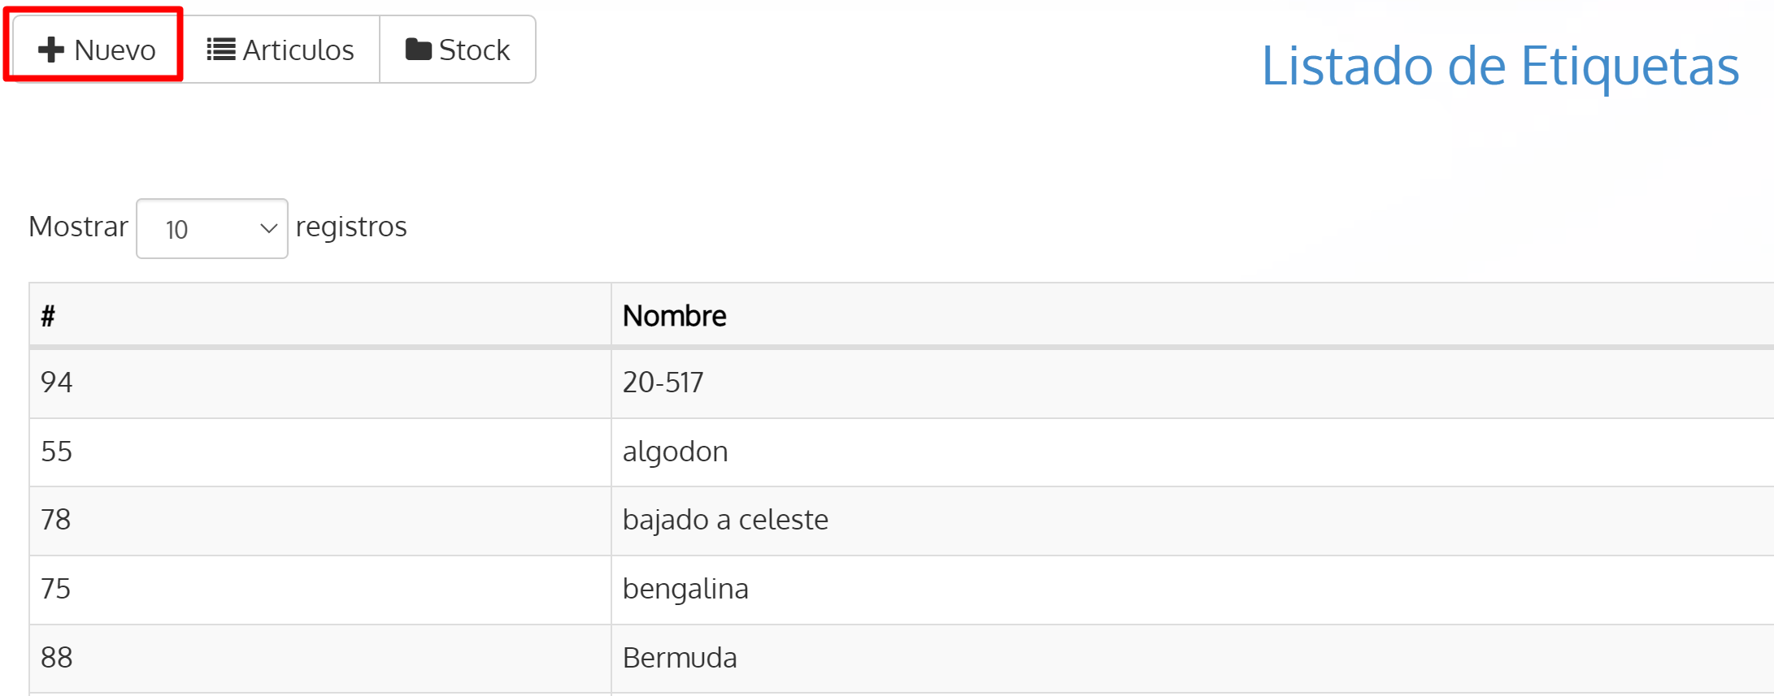
Task: Select the bengalina etiqueta
Action: tap(685, 589)
